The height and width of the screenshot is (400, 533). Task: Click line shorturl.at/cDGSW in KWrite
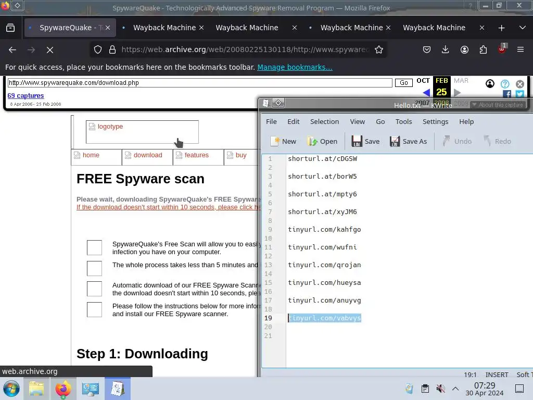(322, 158)
